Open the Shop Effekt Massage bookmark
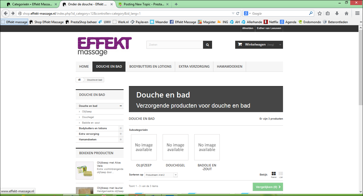This screenshot has height=196, width=363. click(x=46, y=22)
